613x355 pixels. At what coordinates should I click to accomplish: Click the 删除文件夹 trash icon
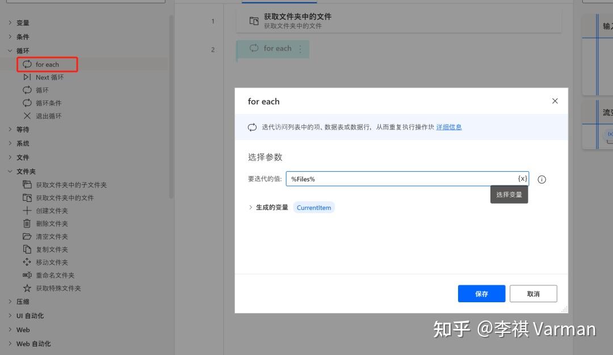[27, 223]
